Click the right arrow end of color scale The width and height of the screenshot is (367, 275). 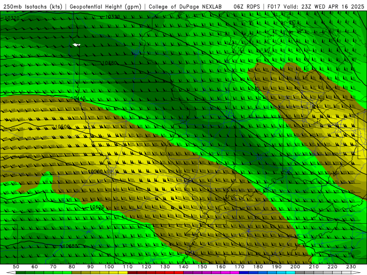pyautogui.click(x=356, y=273)
